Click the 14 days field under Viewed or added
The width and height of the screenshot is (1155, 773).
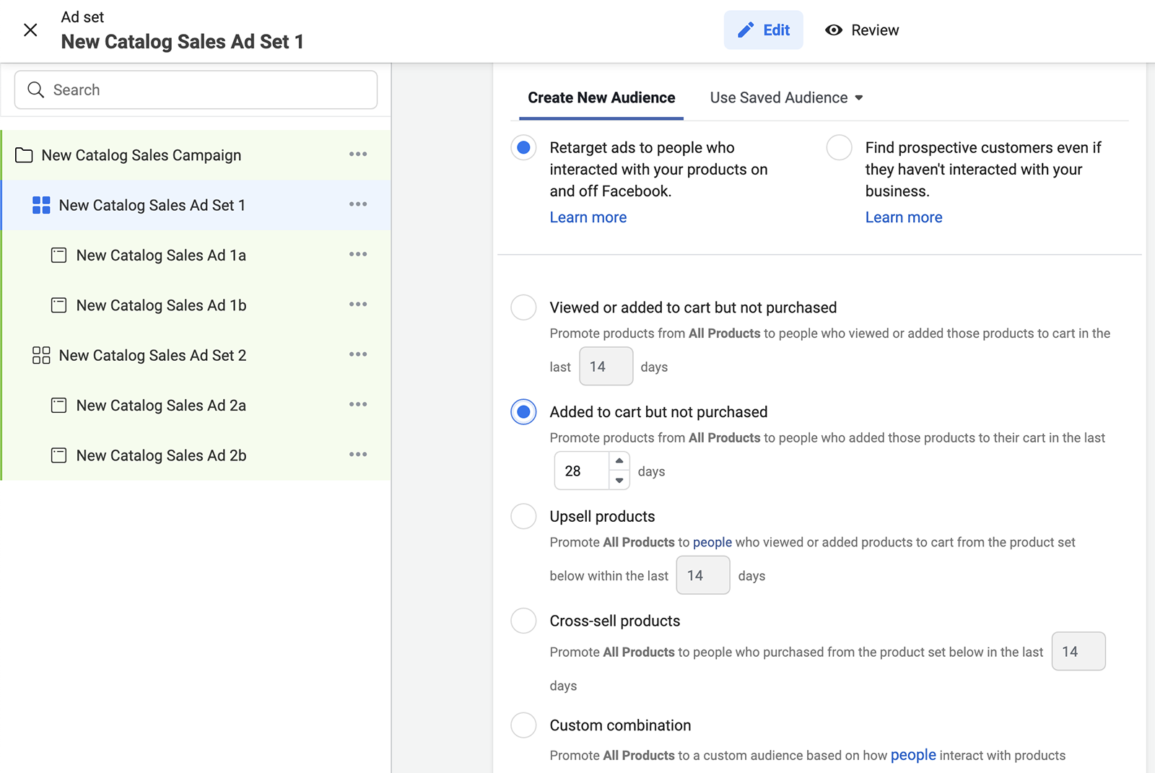[x=606, y=366]
